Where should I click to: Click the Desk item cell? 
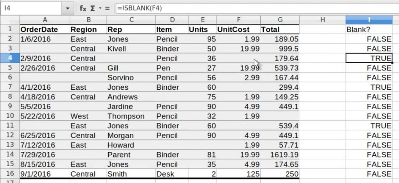point(172,174)
